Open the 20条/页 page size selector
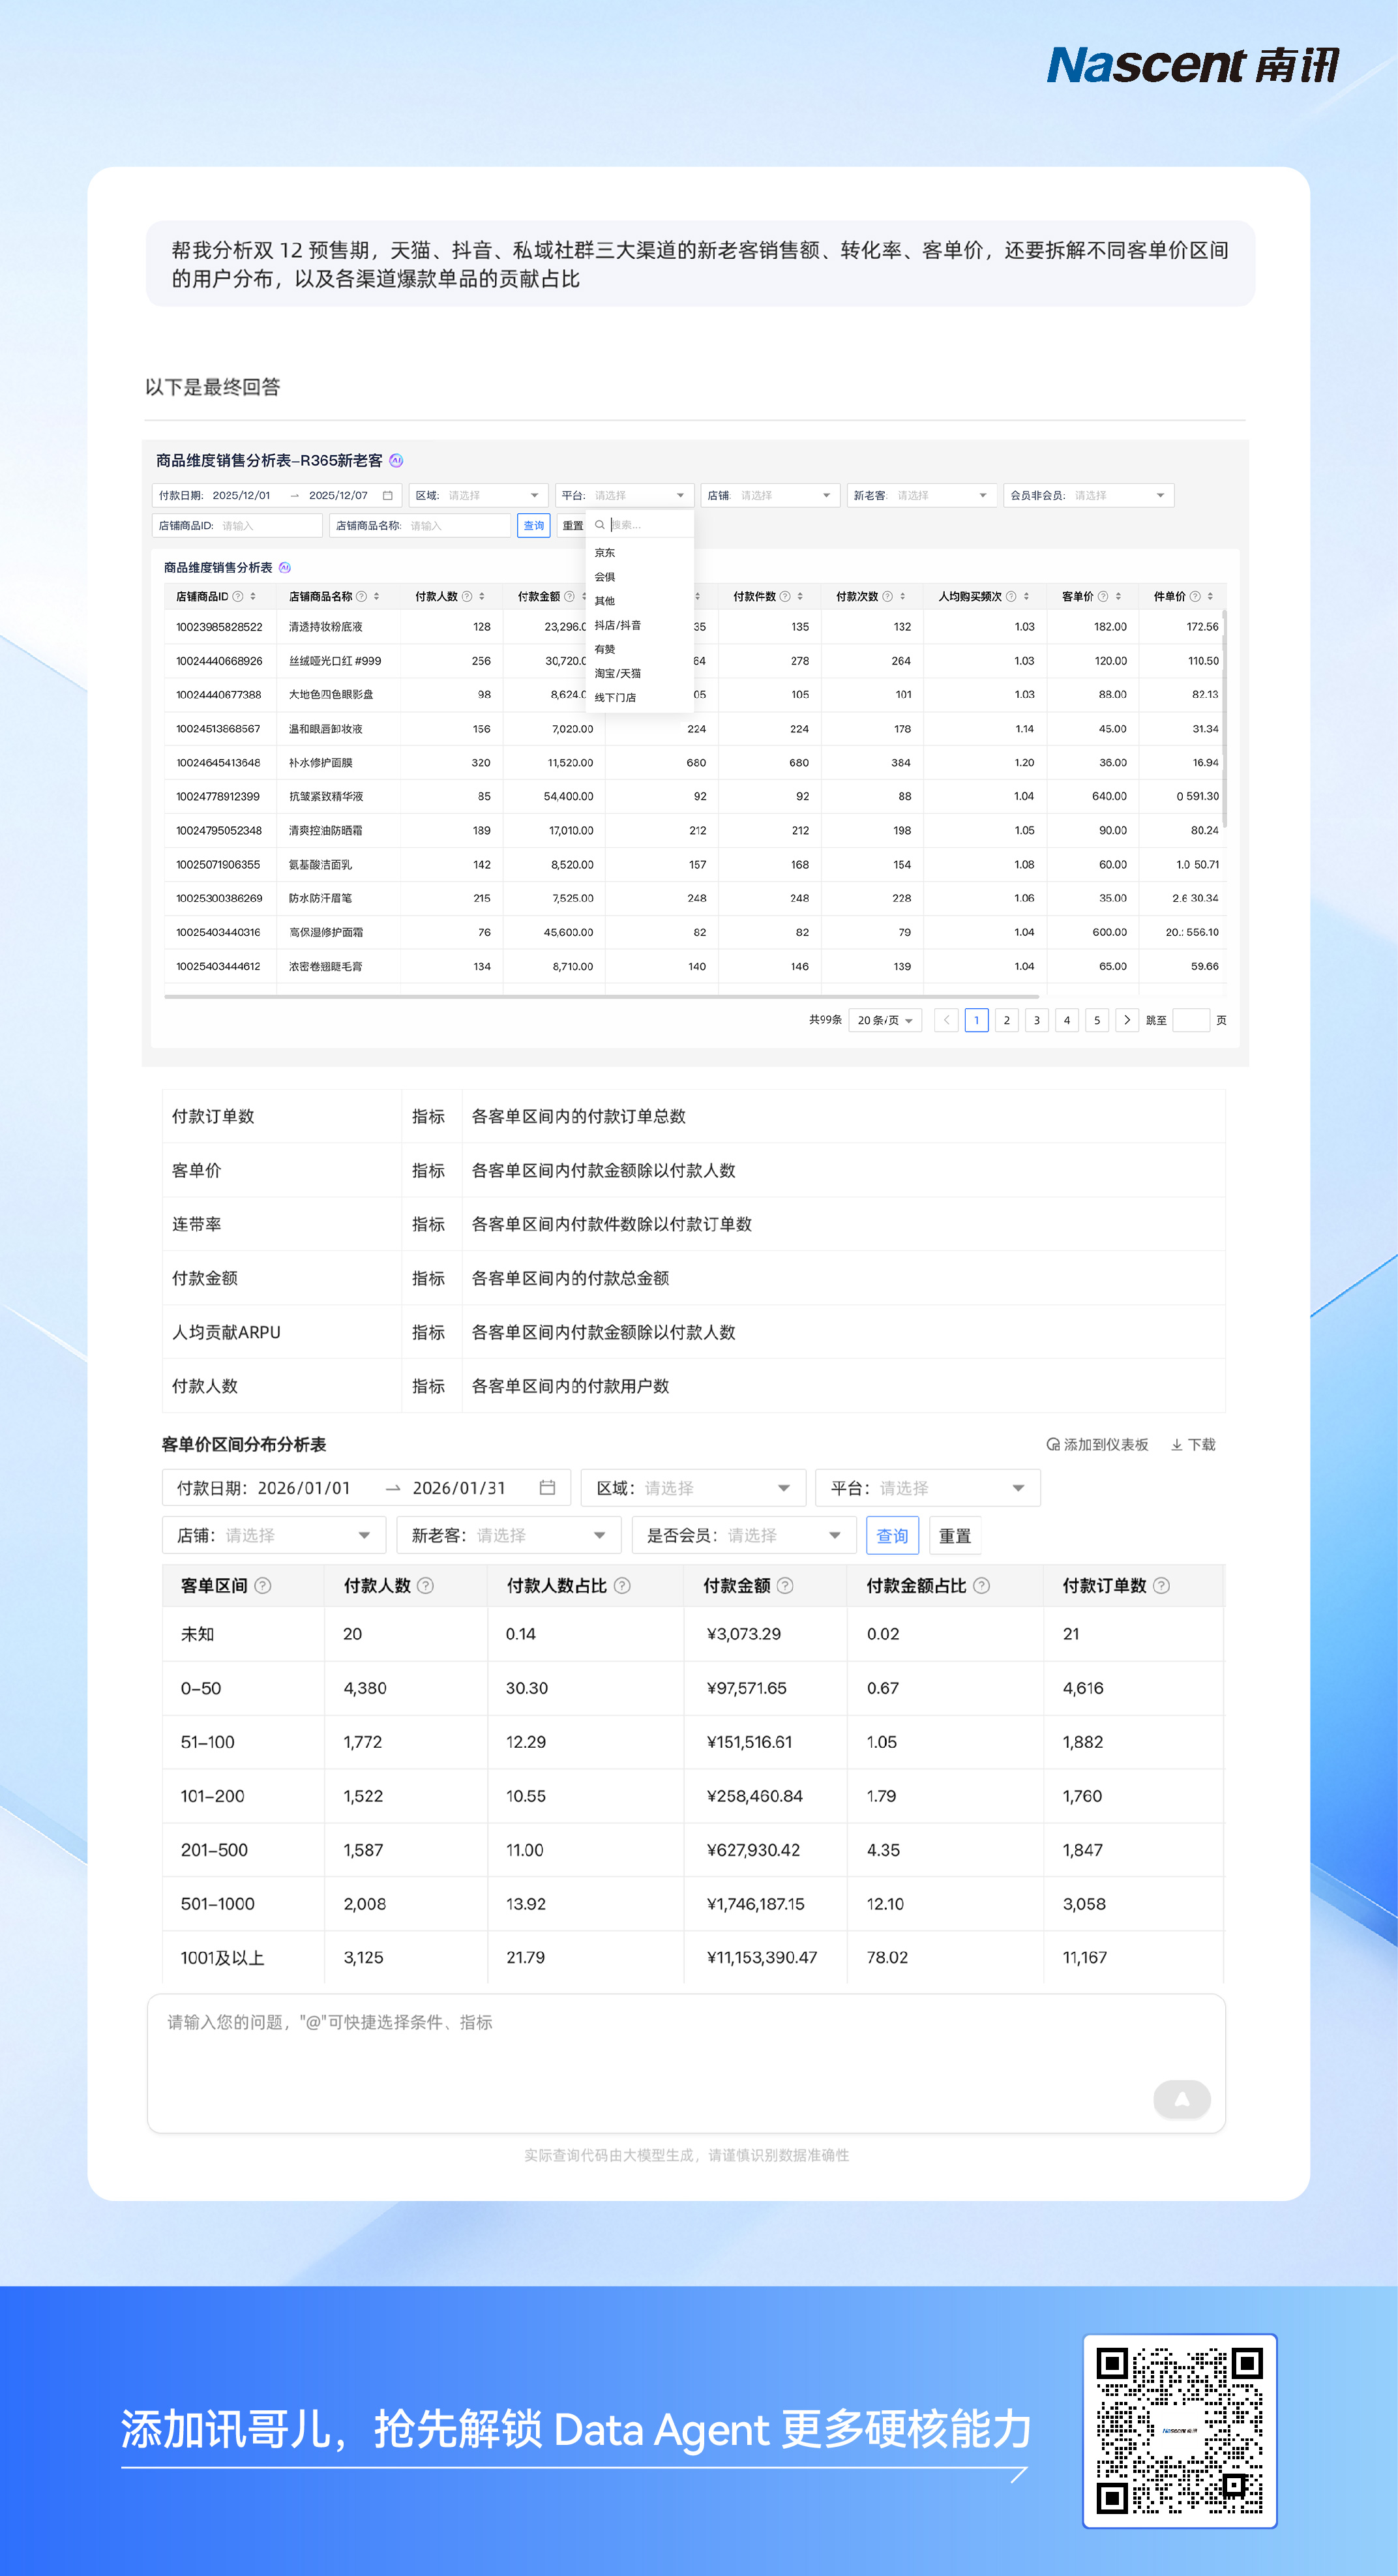Viewport: 1398px width, 2576px height. pyautogui.click(x=884, y=1020)
